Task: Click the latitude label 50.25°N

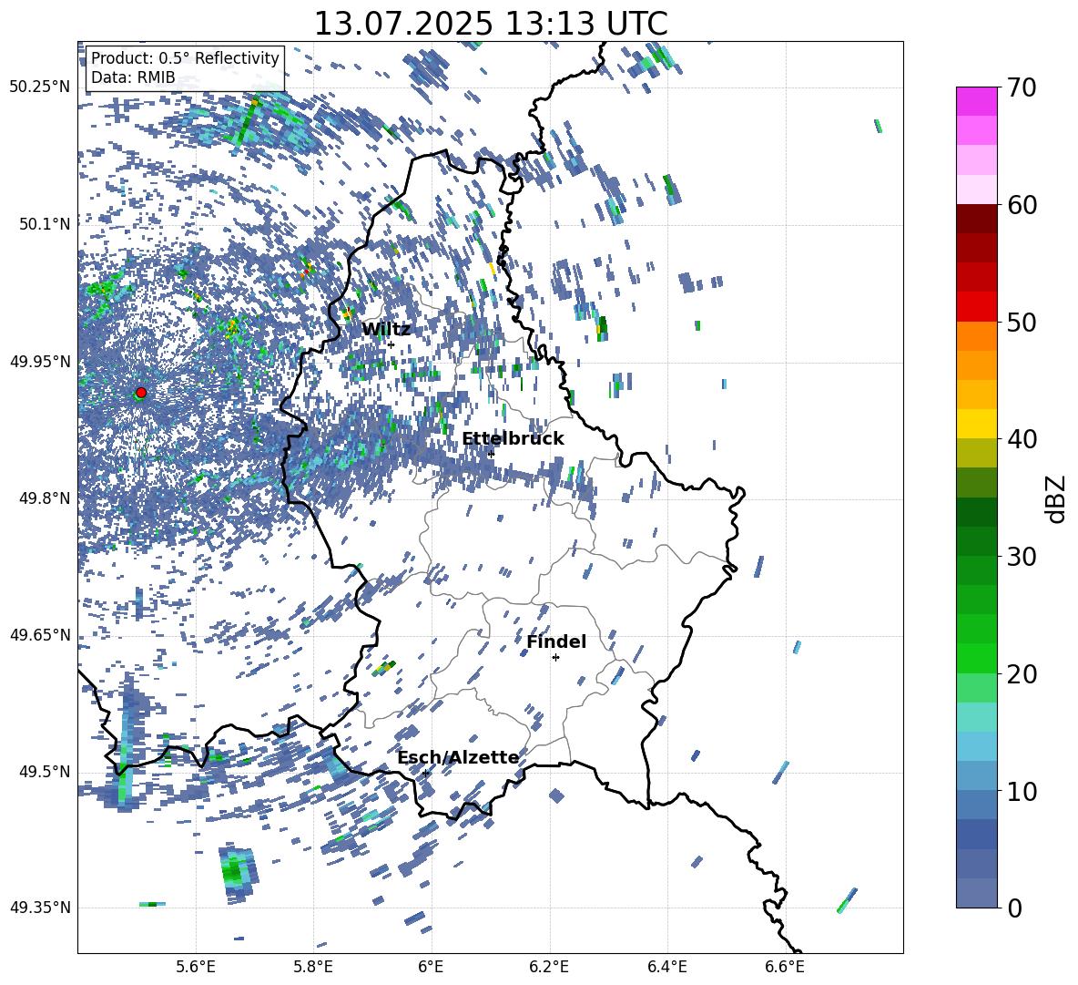Action: [x=40, y=87]
